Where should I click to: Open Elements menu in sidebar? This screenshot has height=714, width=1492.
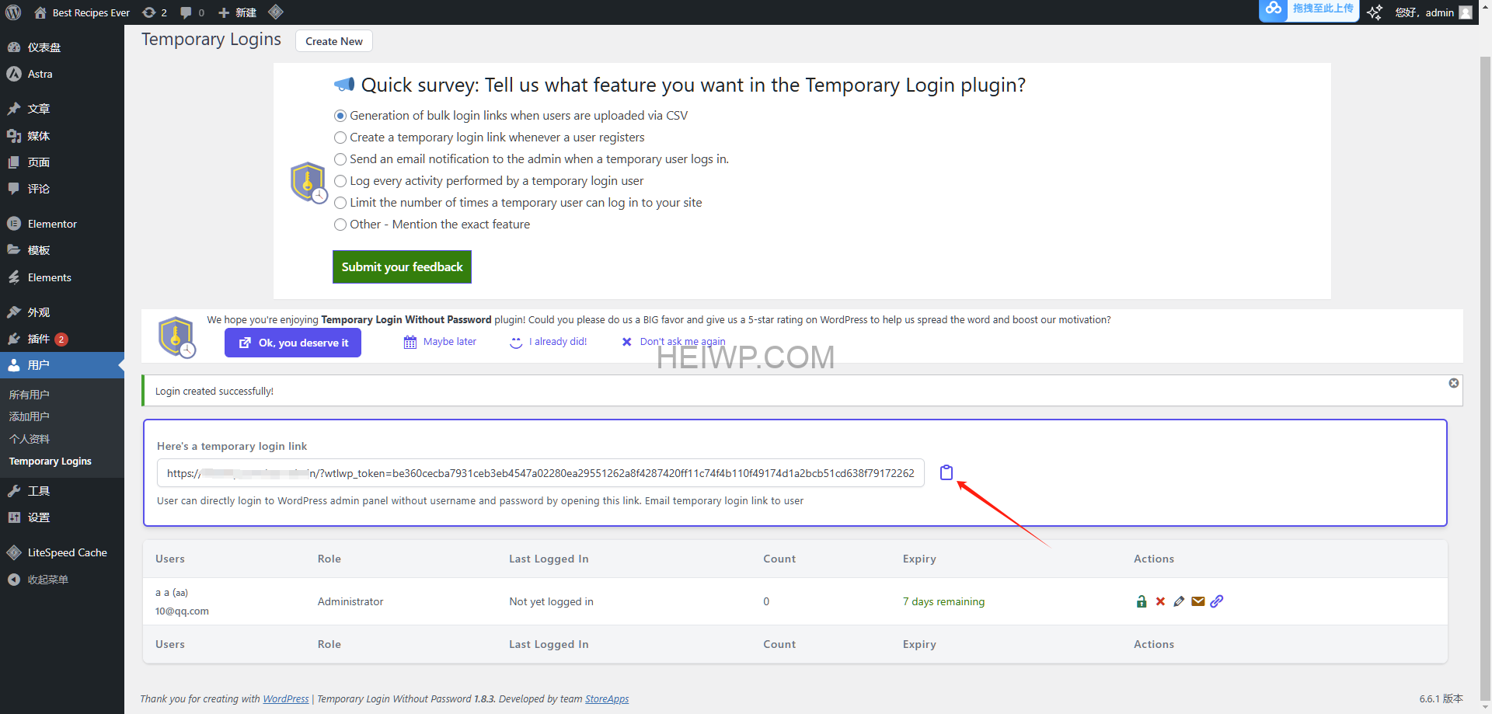point(62,277)
